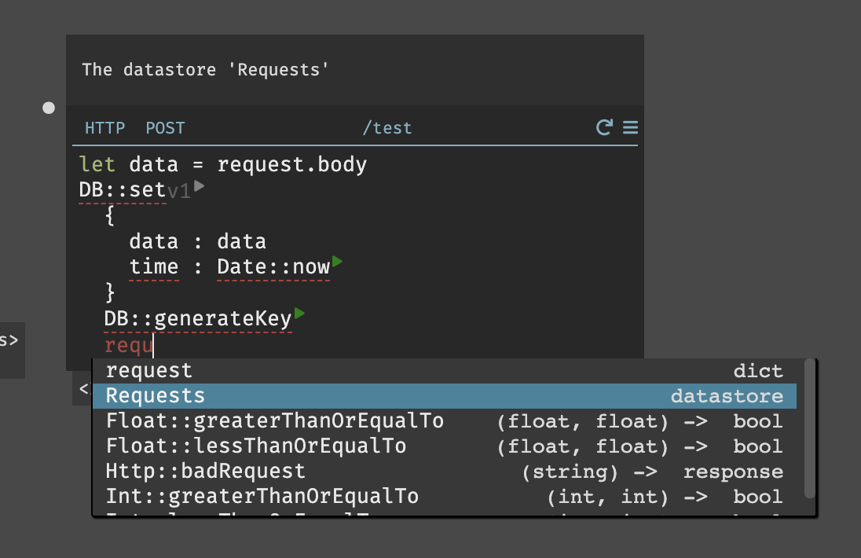Viewport: 861px width, 558px height.
Task: Select Http::badRequest suggestion
Action: 444,472
